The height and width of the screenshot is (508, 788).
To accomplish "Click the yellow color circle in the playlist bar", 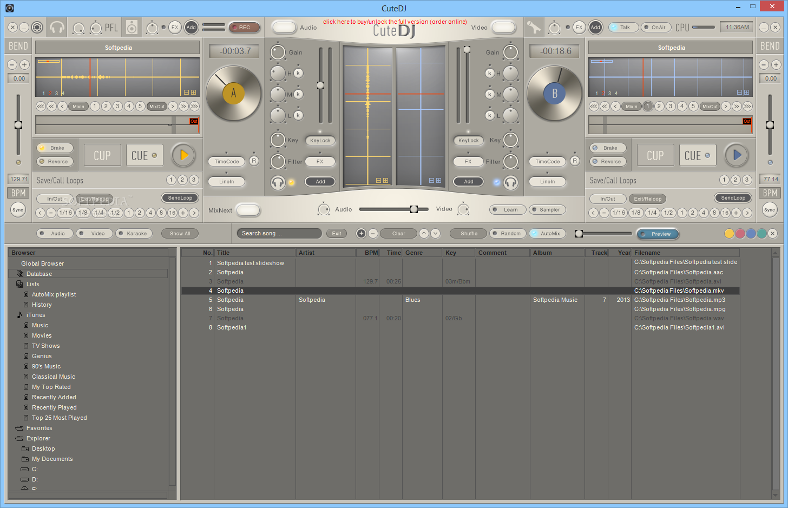I will [729, 234].
